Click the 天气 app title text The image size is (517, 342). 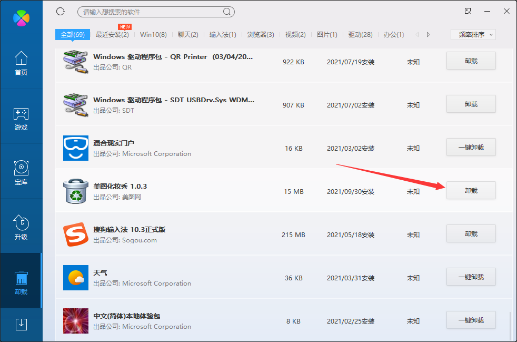pos(100,272)
